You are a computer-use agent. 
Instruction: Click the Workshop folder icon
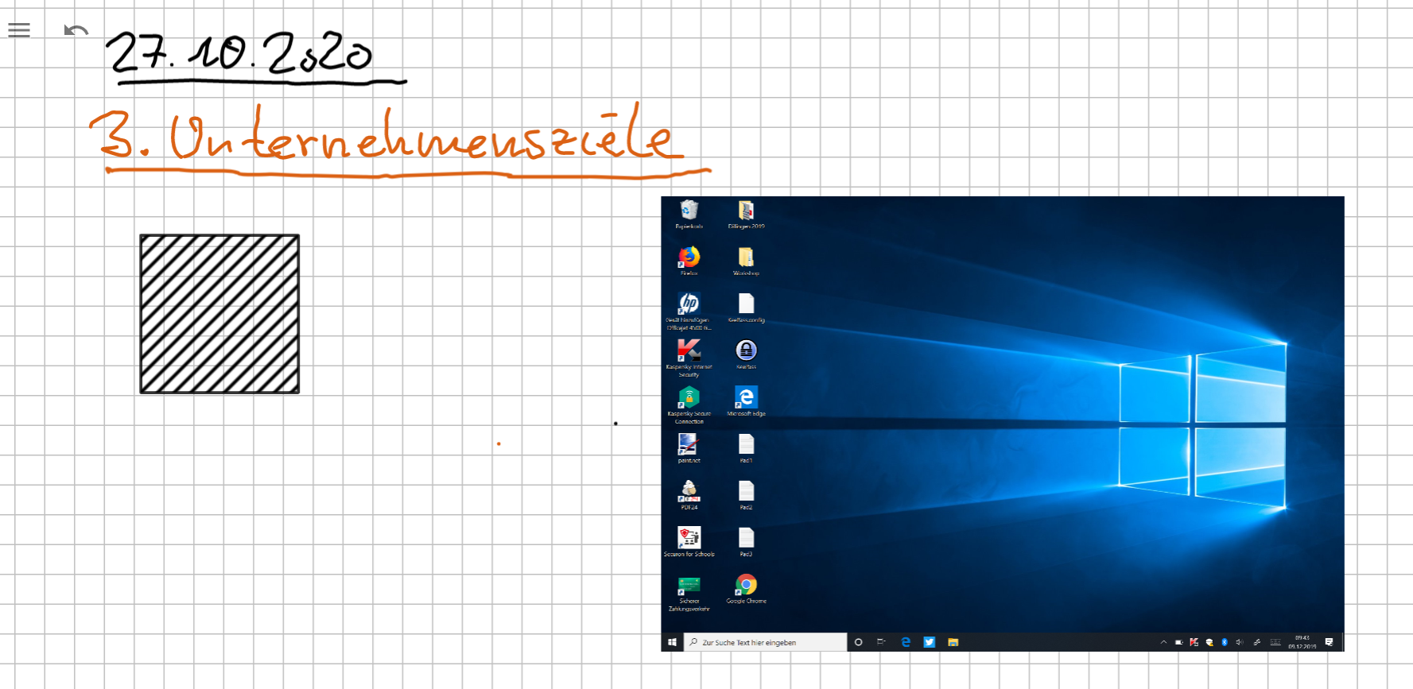(x=746, y=257)
